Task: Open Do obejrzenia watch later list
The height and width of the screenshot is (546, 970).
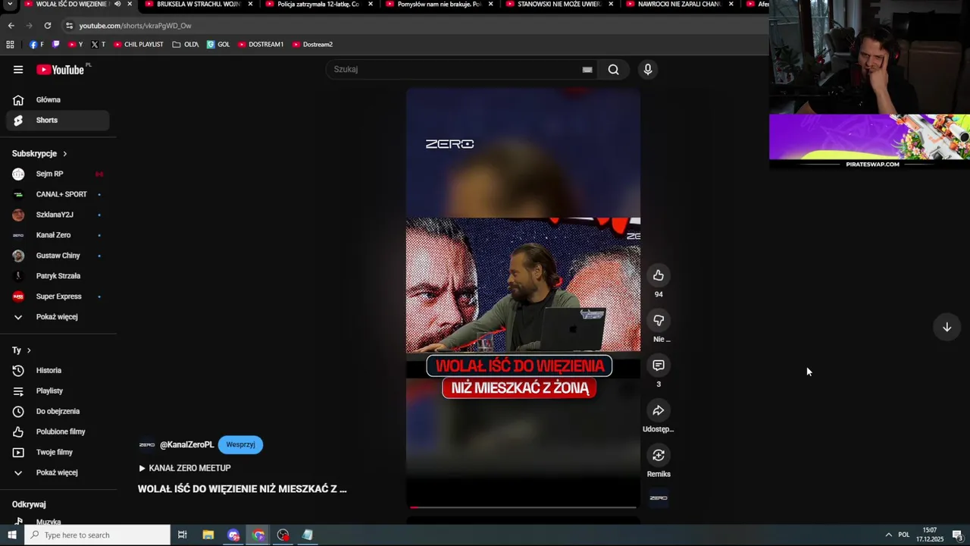Action: point(58,412)
